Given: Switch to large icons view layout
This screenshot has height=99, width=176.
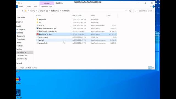Looking at the screenshot, I should point(153,68).
